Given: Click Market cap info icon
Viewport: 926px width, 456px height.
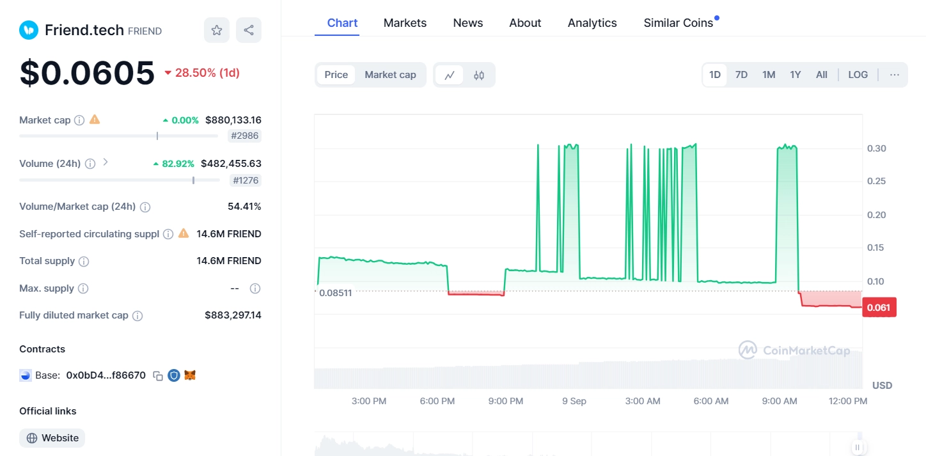Looking at the screenshot, I should pos(79,120).
